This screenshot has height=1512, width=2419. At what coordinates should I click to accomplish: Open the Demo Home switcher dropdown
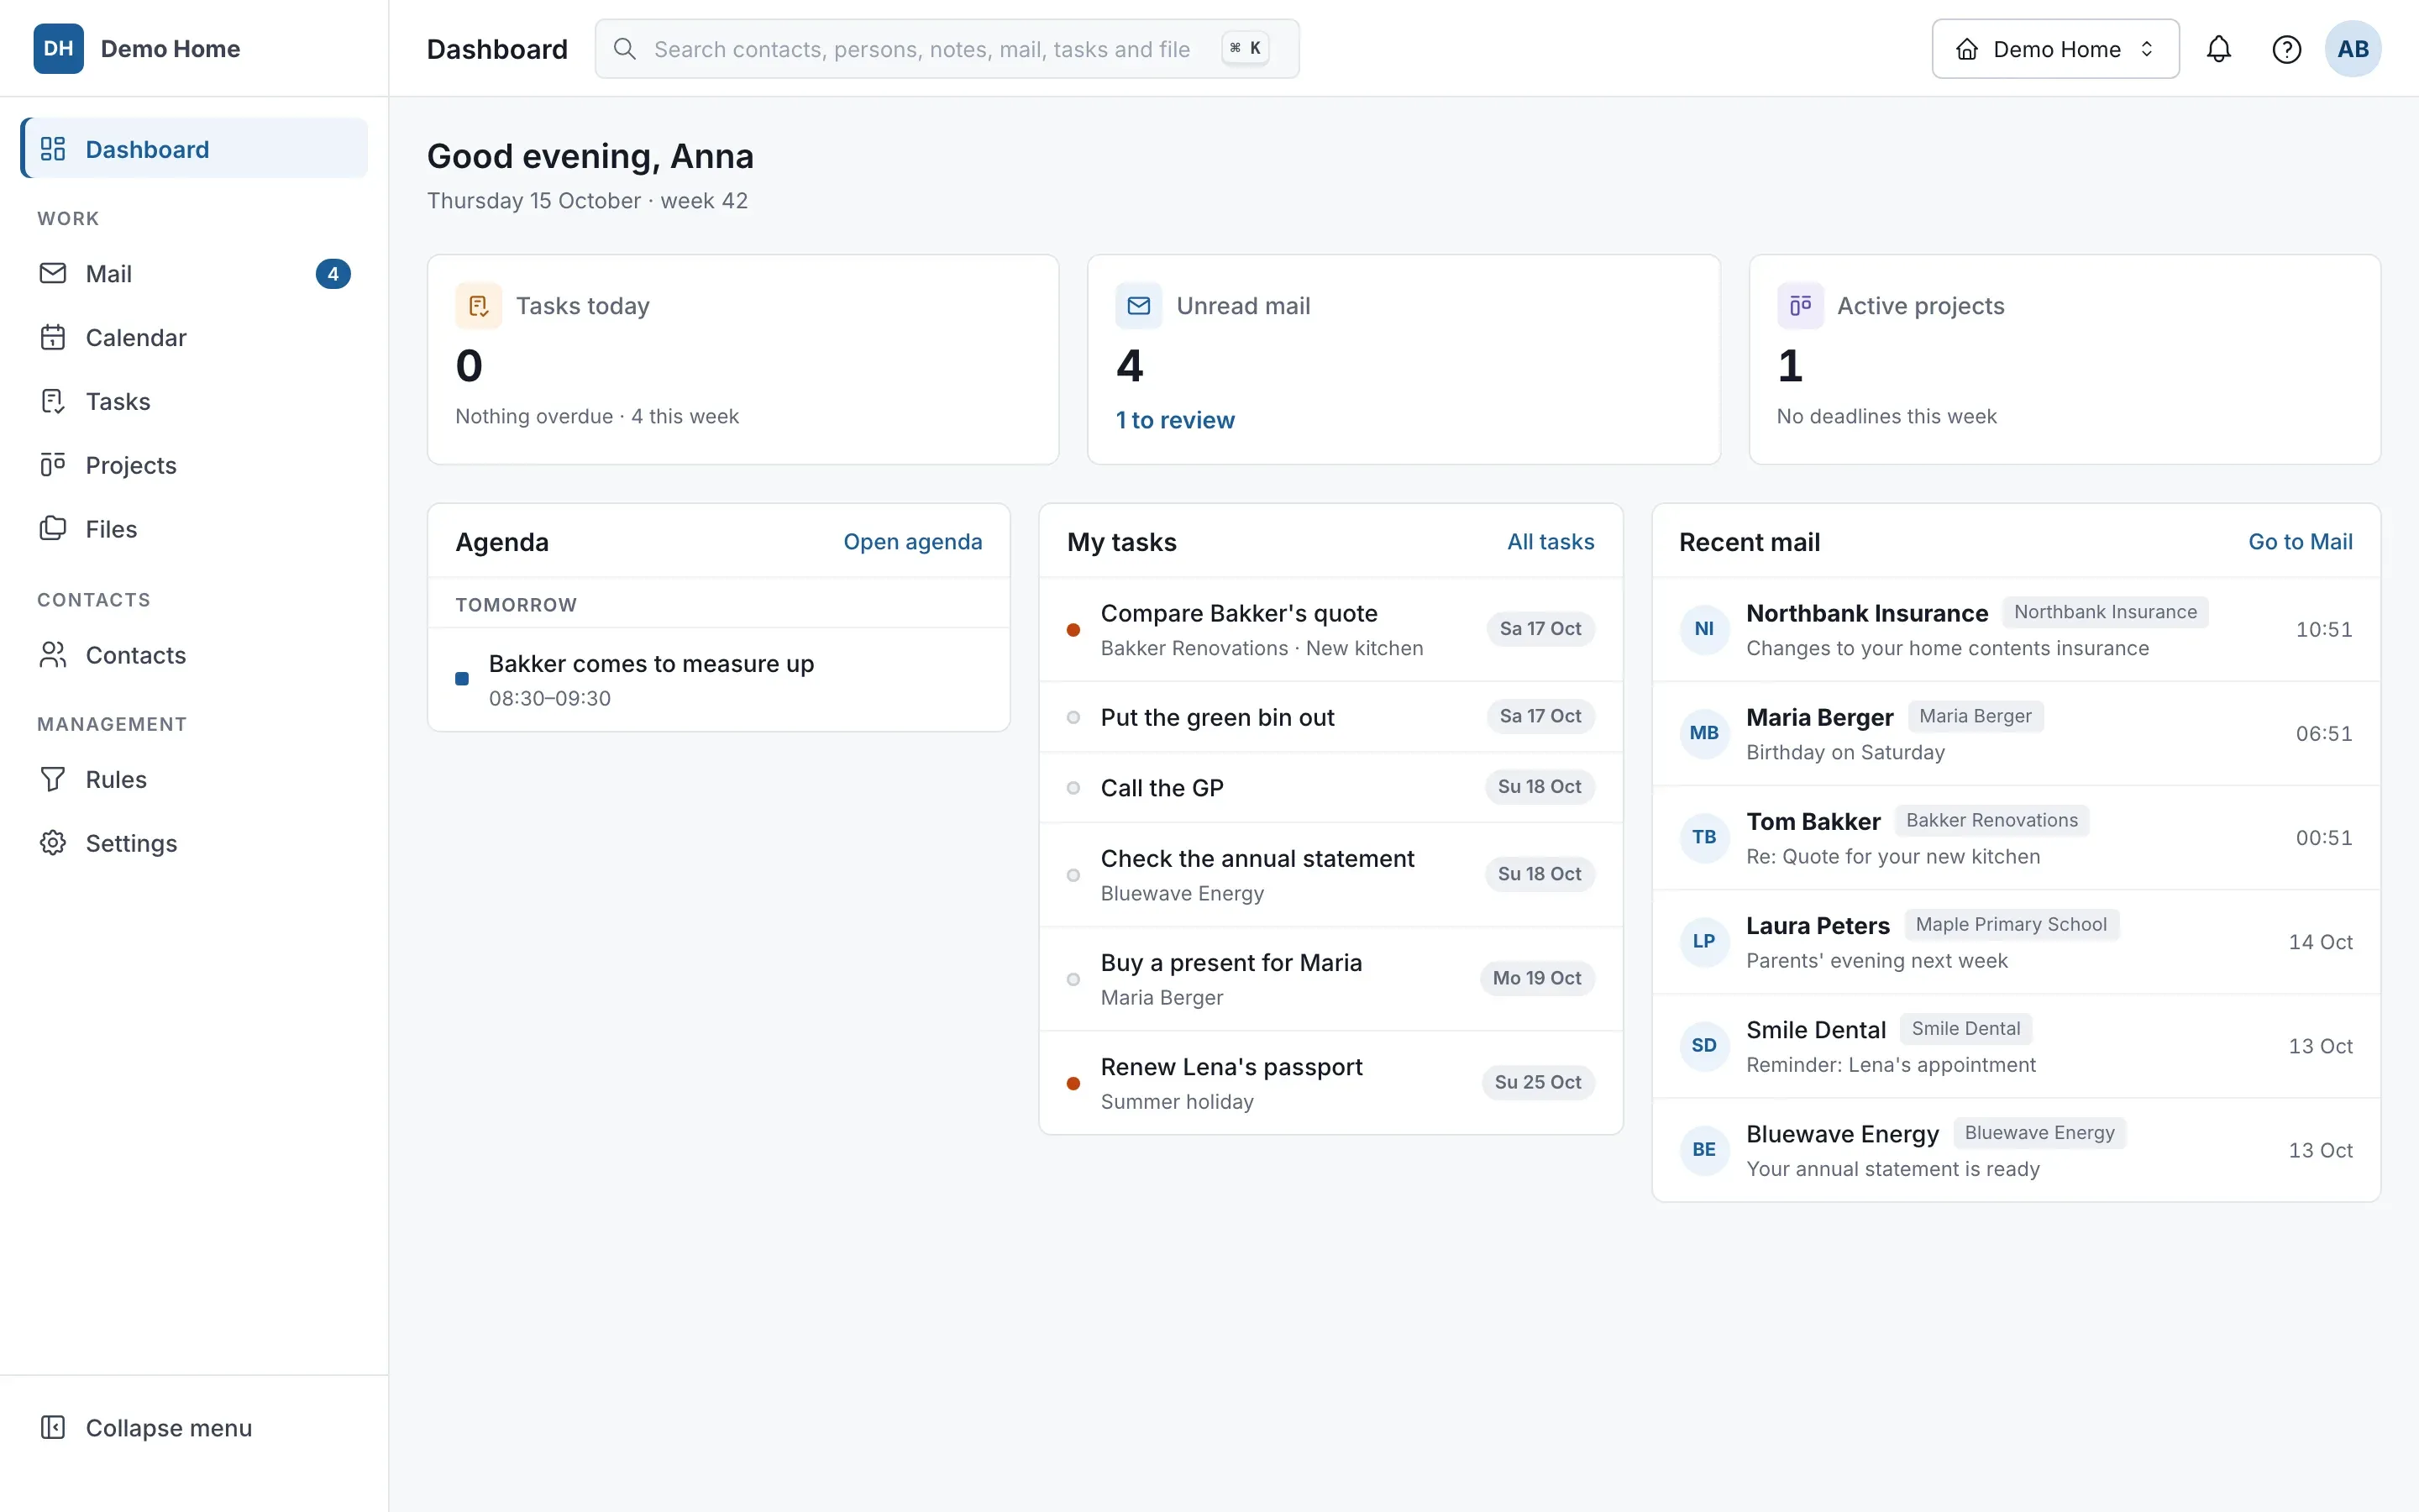coord(2055,49)
